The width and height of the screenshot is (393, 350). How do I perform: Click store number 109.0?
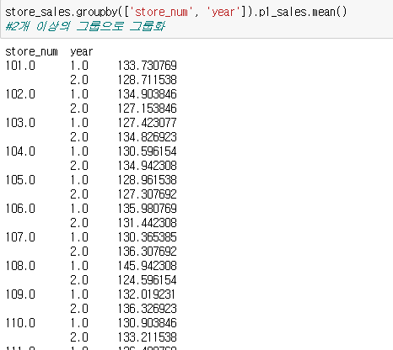pyautogui.click(x=20, y=294)
